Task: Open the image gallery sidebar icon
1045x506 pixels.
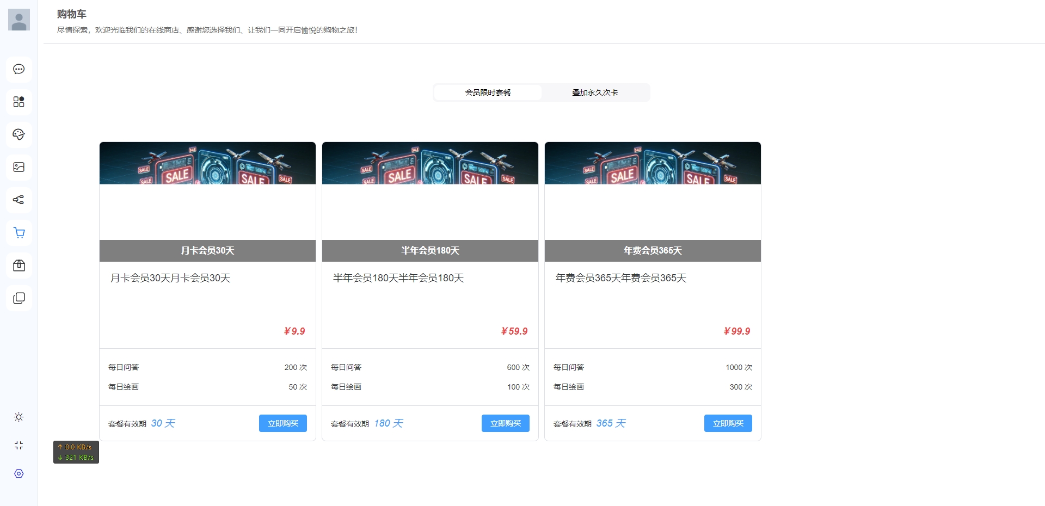Action: pos(19,167)
